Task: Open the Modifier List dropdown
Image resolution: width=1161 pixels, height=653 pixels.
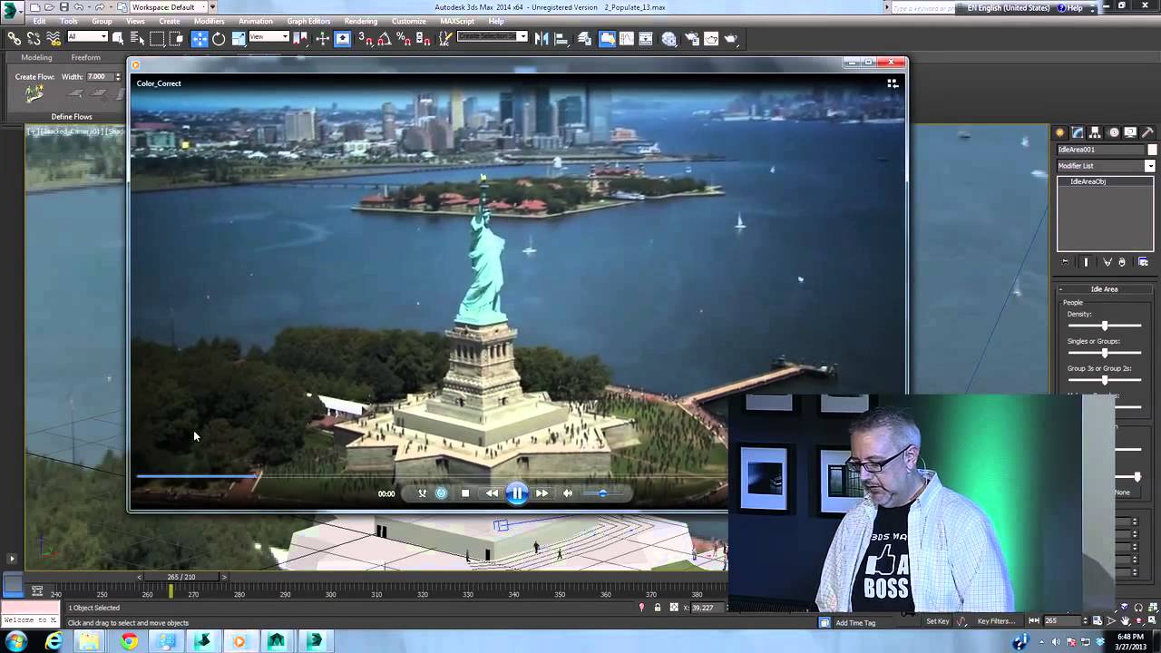Action: (1106, 166)
